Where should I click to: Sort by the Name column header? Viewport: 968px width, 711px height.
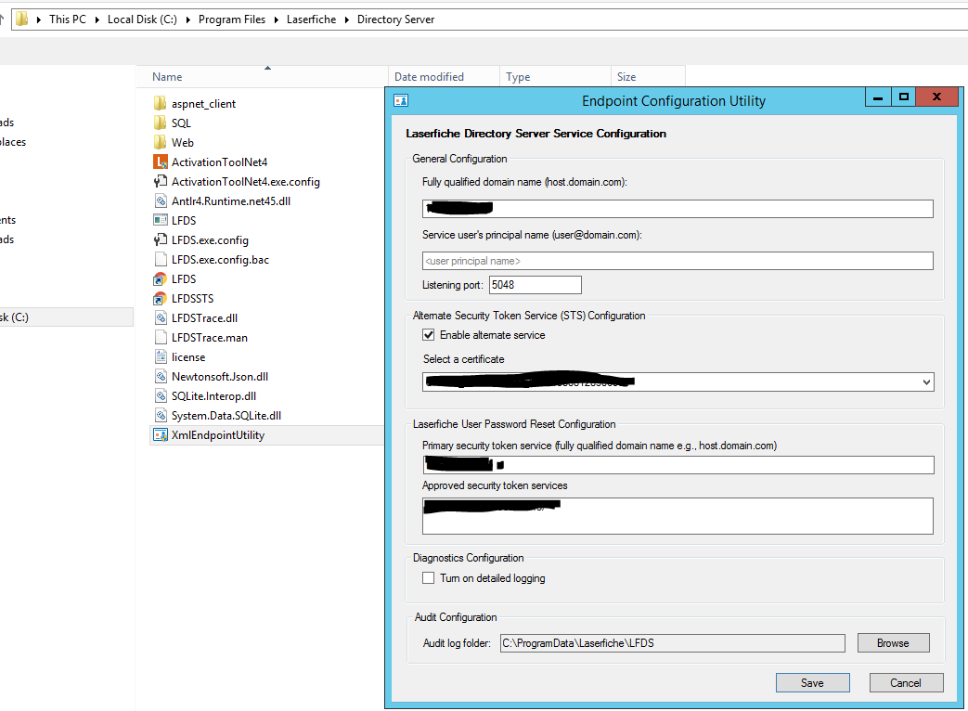tap(168, 77)
